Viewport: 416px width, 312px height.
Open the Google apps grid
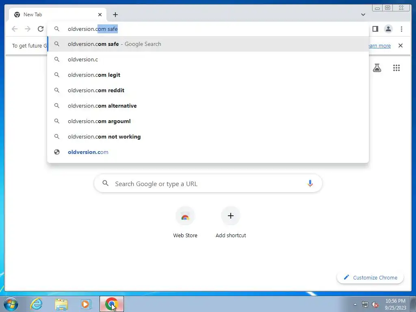point(396,68)
